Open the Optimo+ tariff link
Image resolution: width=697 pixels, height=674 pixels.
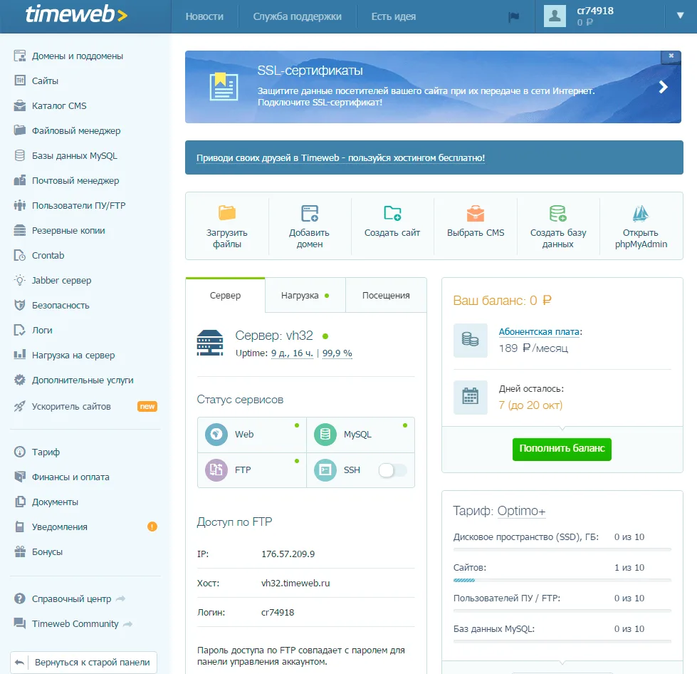coord(521,511)
